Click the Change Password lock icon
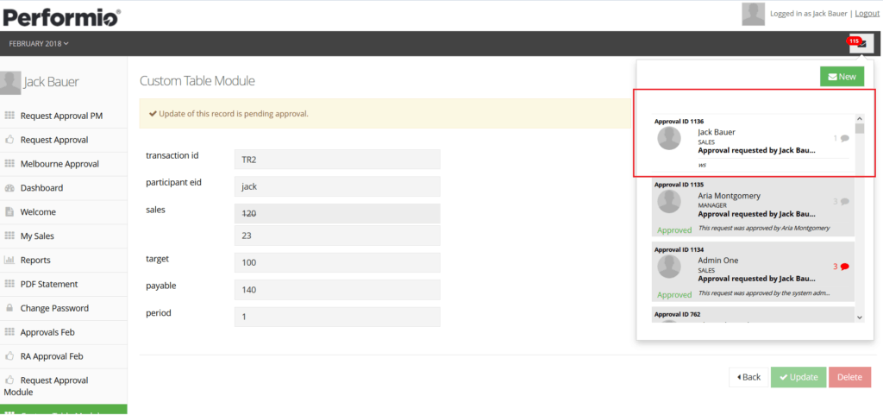883x415 pixels. pyautogui.click(x=9, y=308)
